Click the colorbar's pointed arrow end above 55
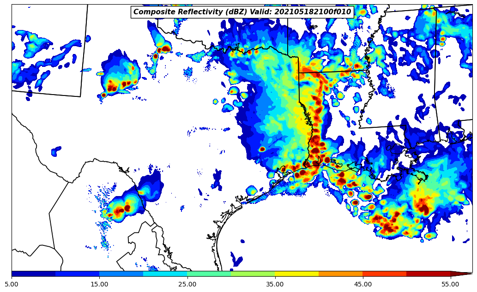This screenshot has width=477, height=292. [x=461, y=274]
